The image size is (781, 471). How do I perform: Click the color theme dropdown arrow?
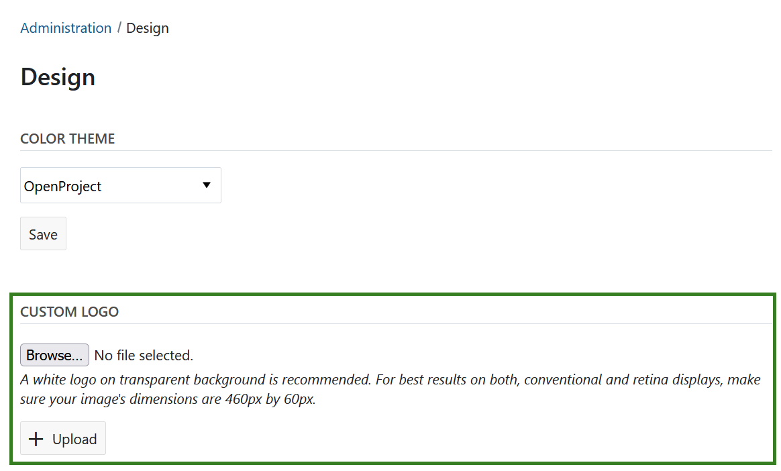(207, 185)
